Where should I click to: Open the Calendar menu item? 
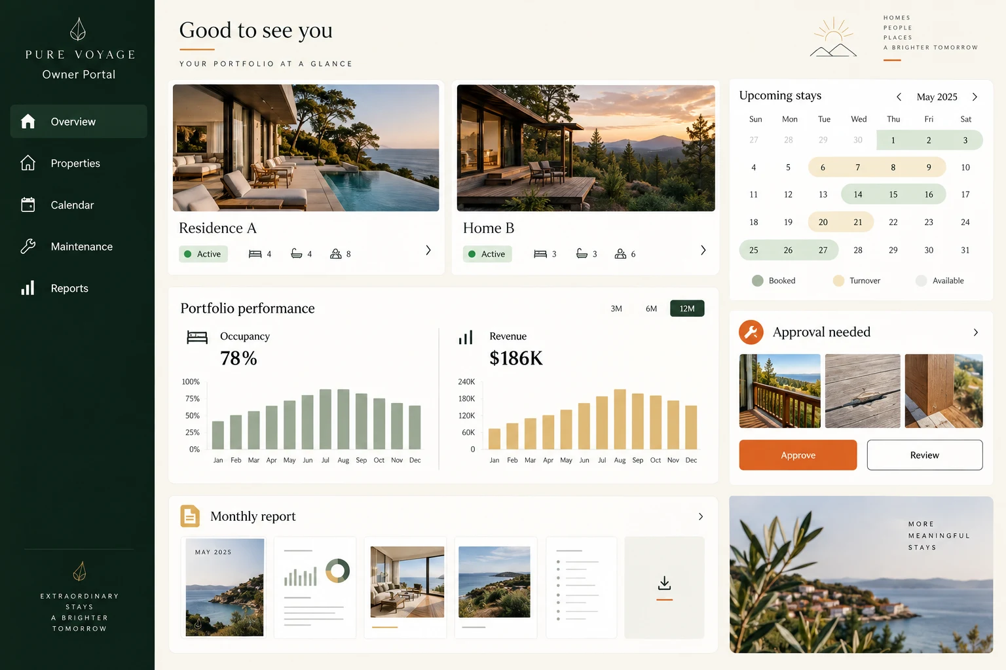[x=79, y=205]
